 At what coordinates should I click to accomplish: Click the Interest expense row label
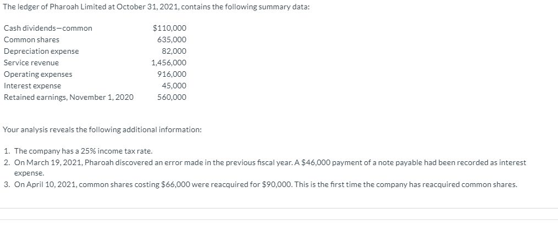tap(32, 86)
